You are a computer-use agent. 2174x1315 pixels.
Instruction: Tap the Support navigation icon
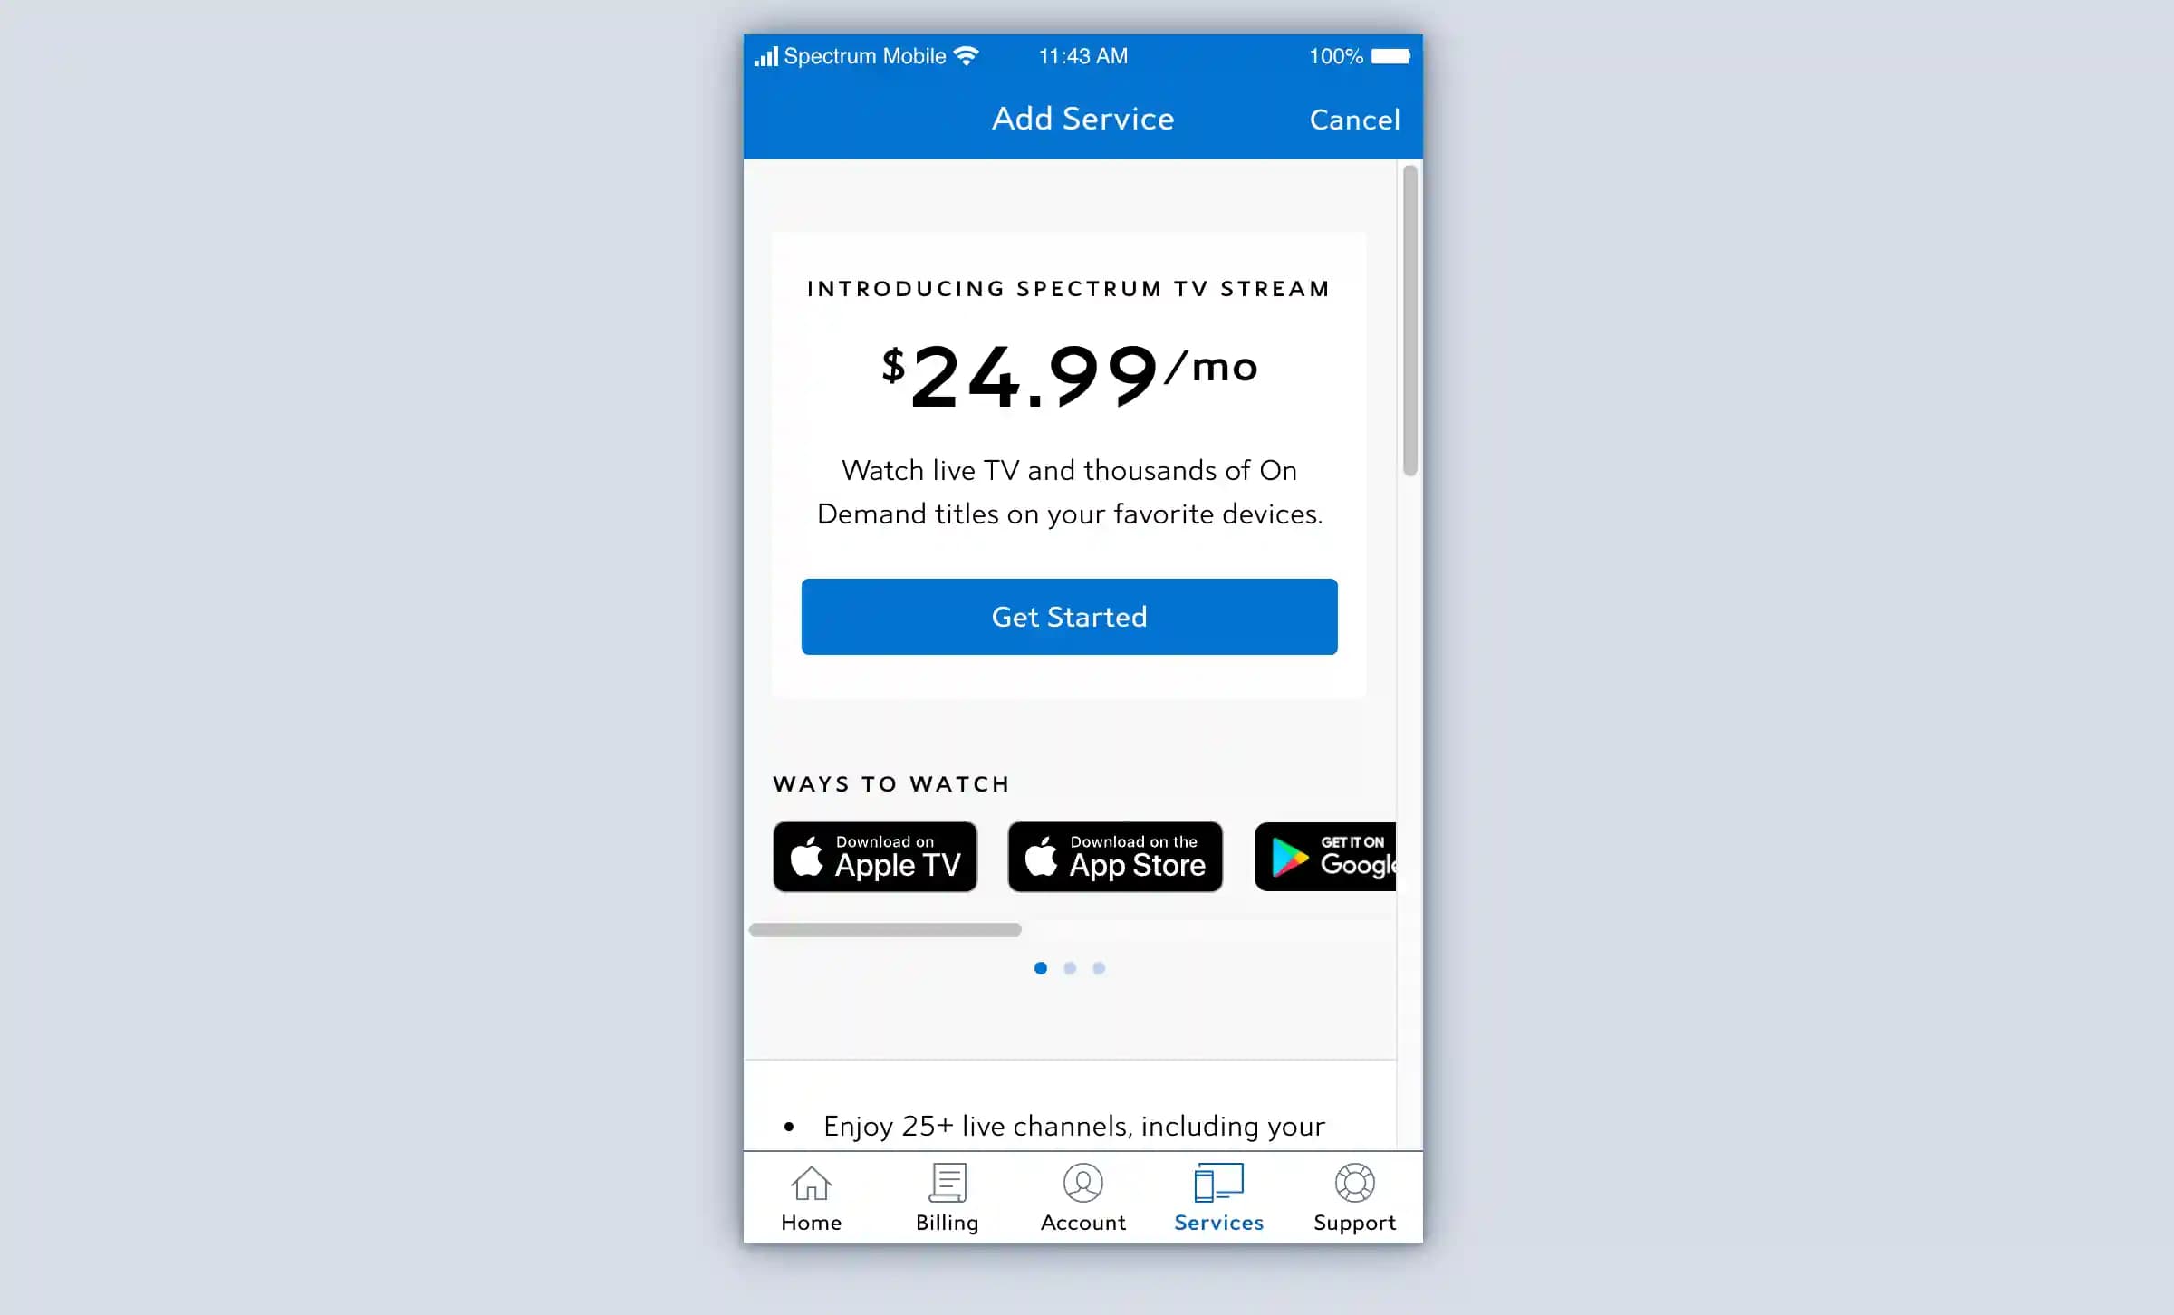[1354, 1195]
